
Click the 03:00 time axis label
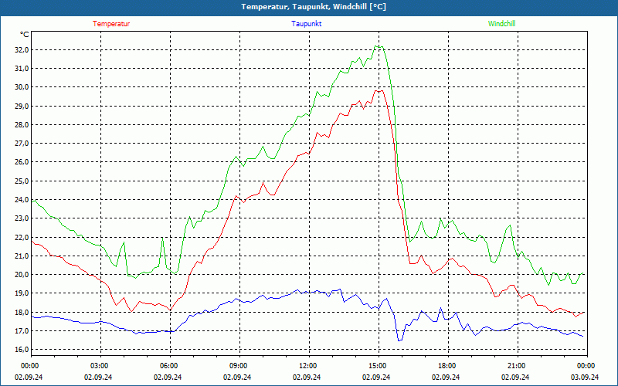(100, 366)
